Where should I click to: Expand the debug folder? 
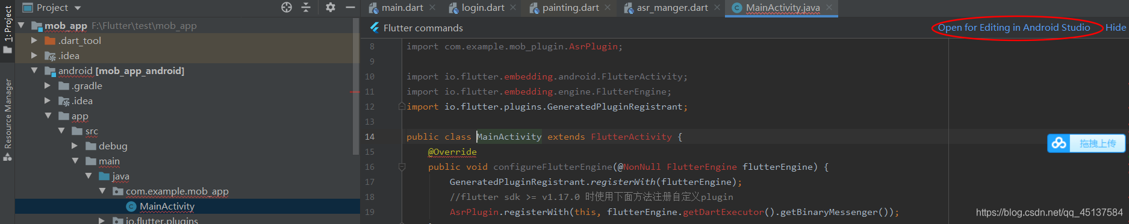(x=75, y=146)
